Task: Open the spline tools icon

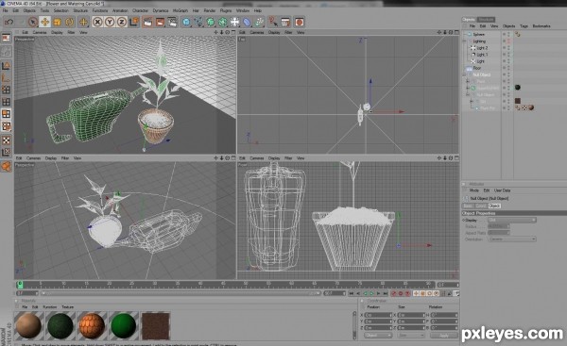Action: pos(198,22)
